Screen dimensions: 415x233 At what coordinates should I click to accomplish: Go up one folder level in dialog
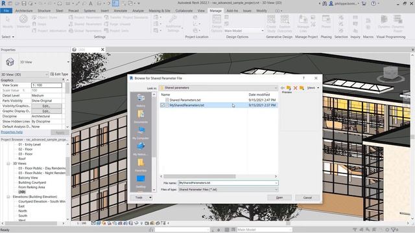point(289,88)
